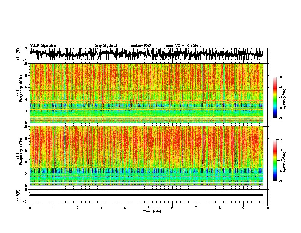The width and height of the screenshot is (301, 233).
Task: Click the "station=KAP" header label
Action: click(x=141, y=46)
